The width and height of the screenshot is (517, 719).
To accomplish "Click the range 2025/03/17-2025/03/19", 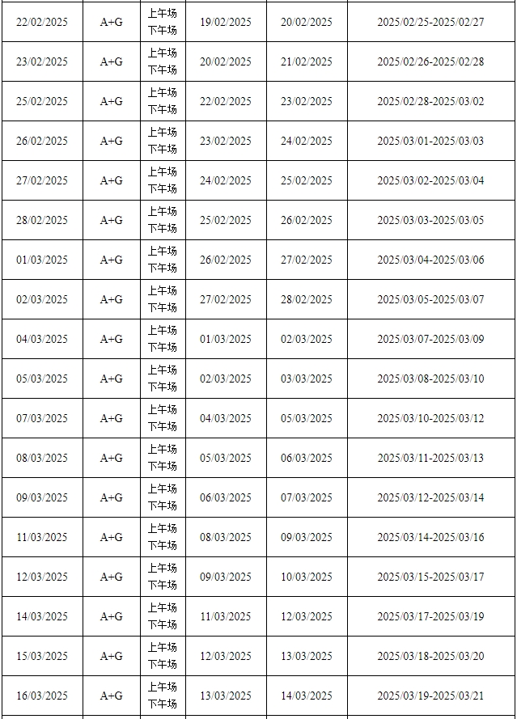I will pyautogui.click(x=430, y=616).
